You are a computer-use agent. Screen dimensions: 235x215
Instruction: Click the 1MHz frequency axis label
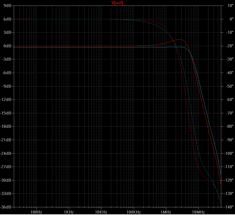pos(166,212)
